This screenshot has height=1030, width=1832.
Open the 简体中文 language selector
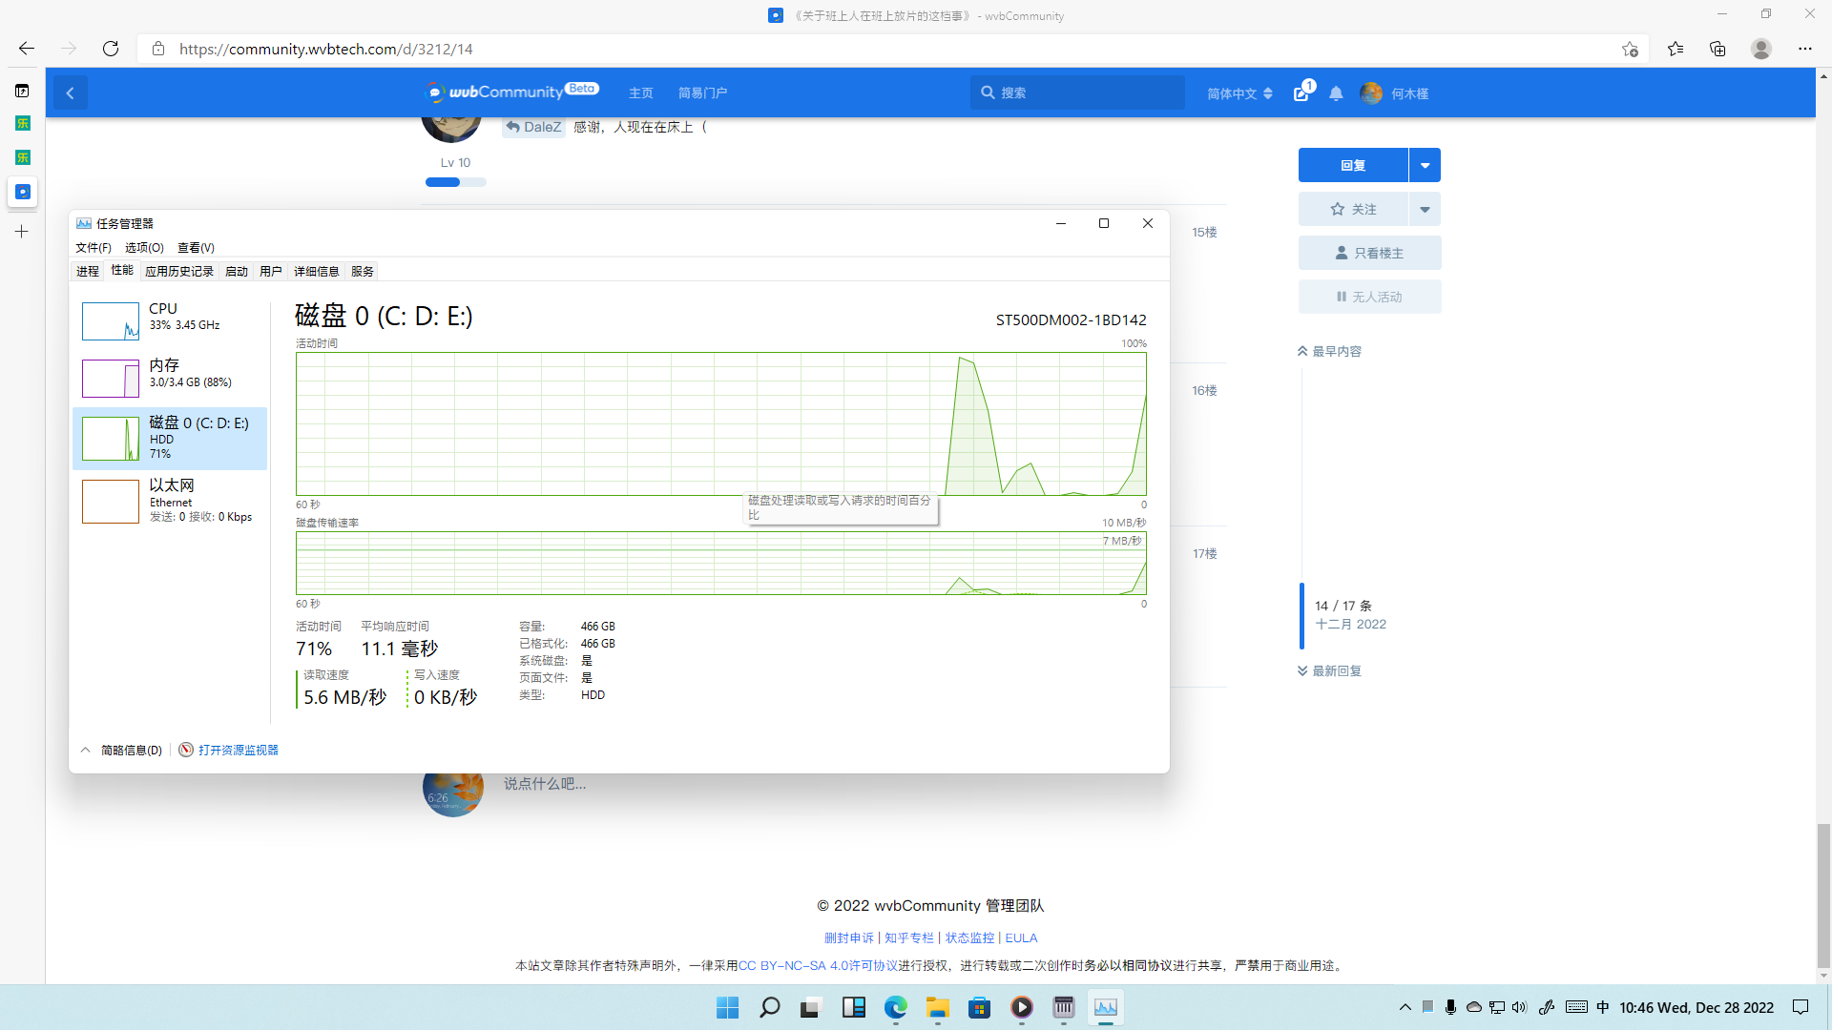(x=1239, y=93)
